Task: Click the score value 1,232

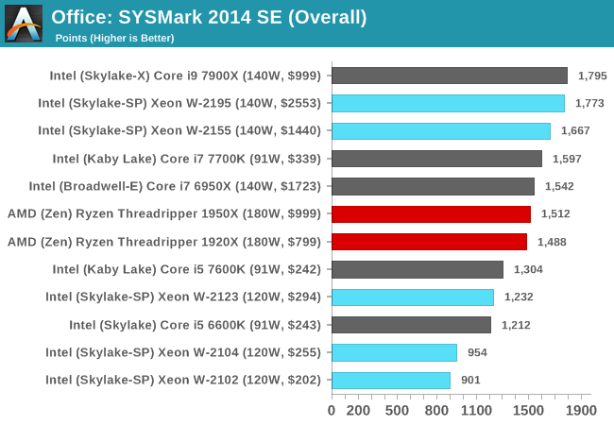Action: click(x=519, y=297)
